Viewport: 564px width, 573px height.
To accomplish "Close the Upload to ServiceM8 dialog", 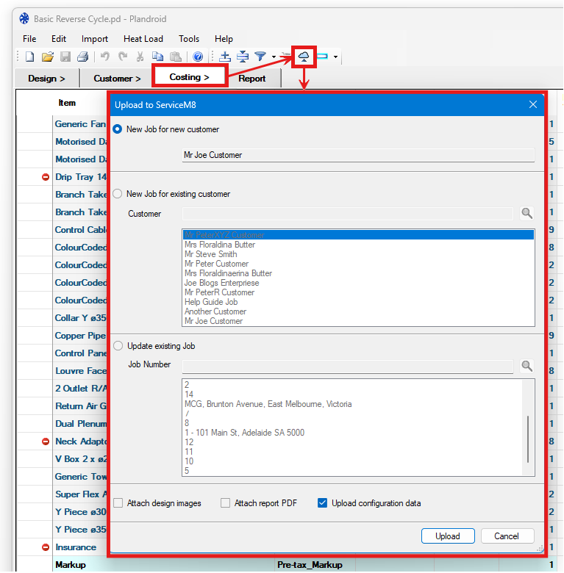I will pos(533,104).
